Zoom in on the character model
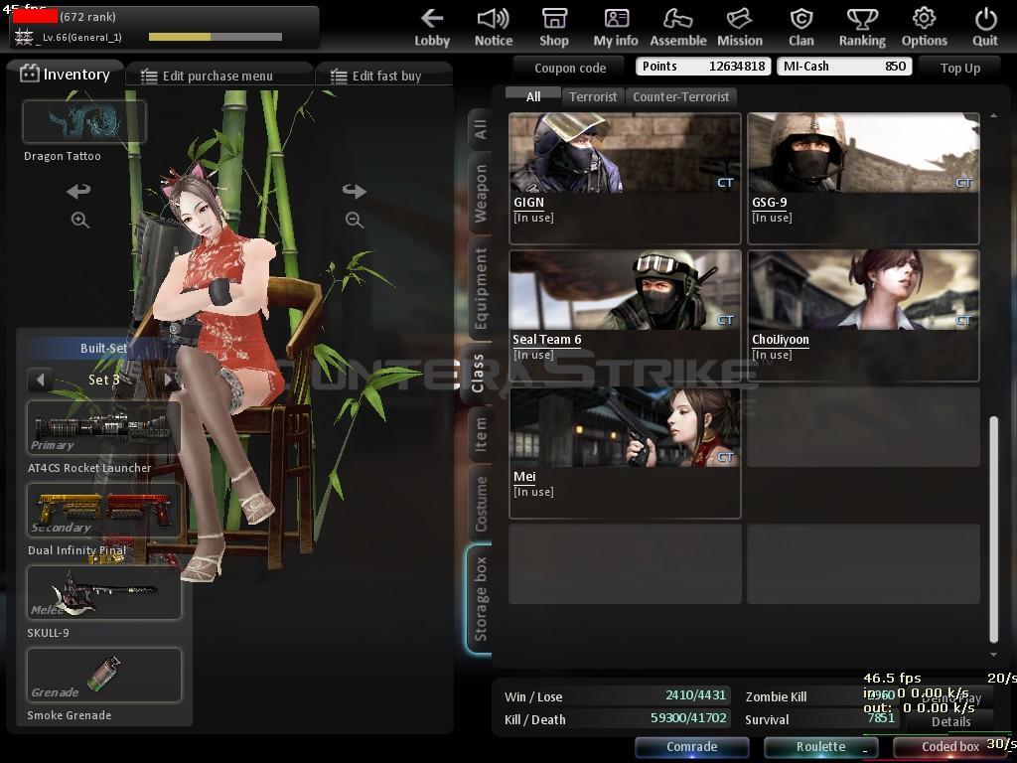 [80, 220]
